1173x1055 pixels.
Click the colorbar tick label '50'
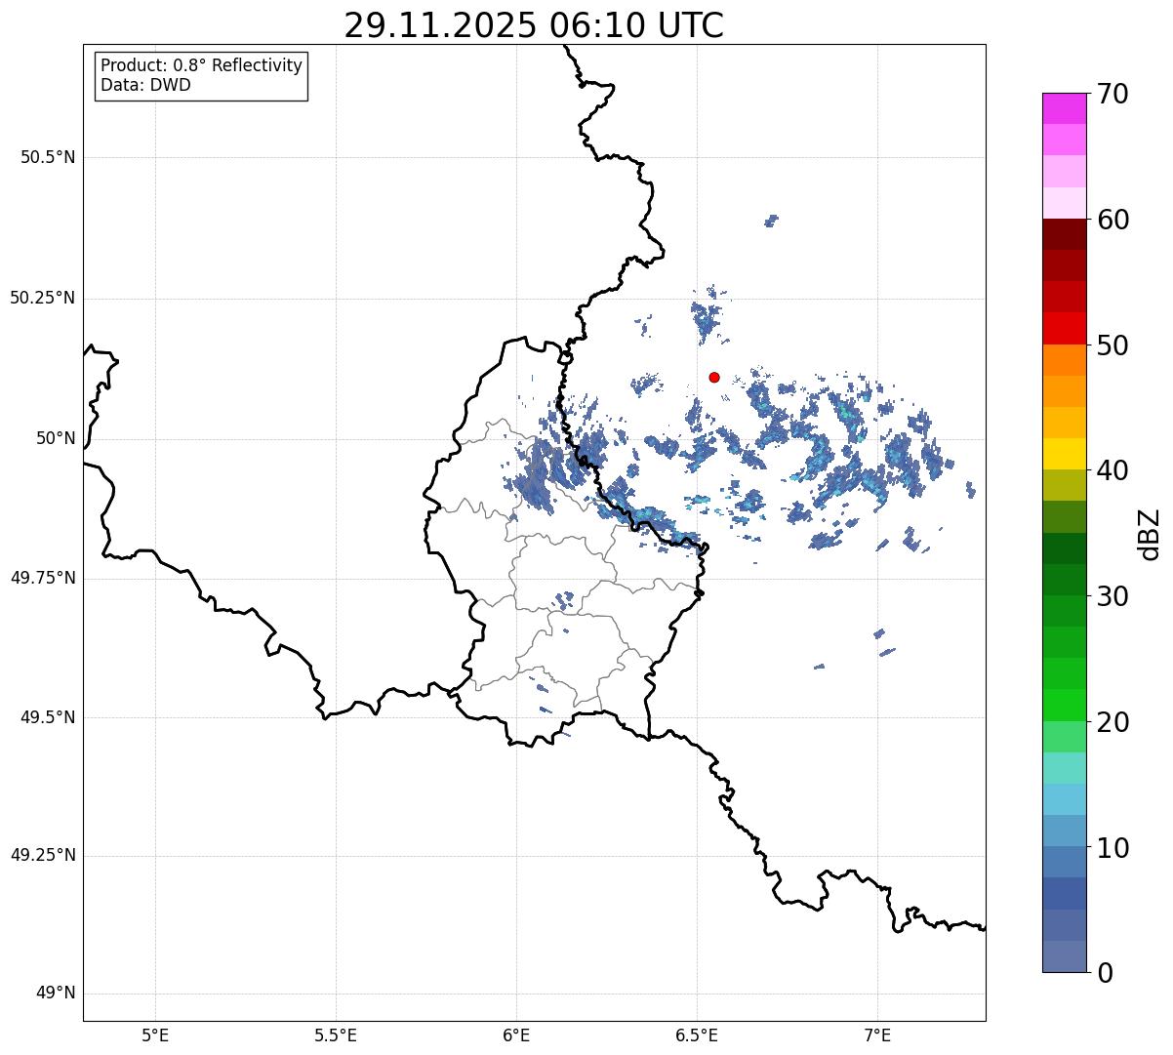[1112, 345]
